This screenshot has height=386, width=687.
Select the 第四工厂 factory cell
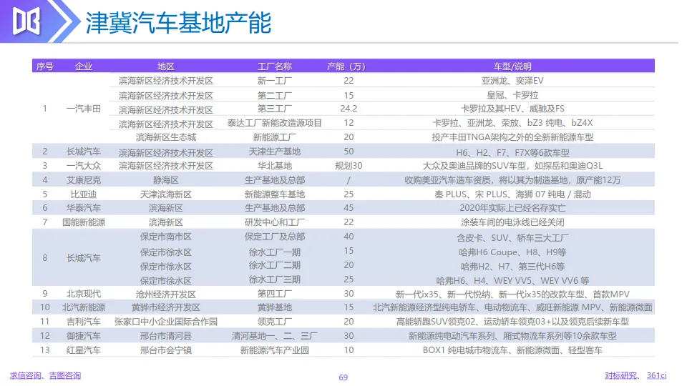(x=274, y=294)
